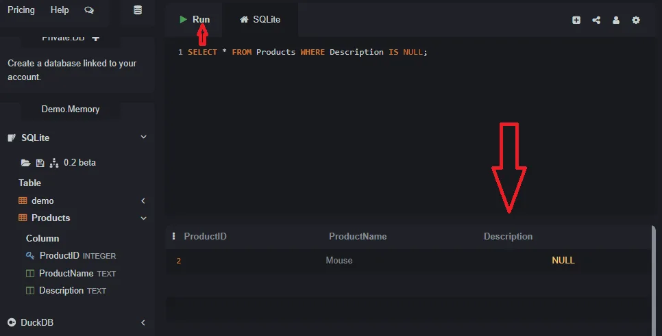Click the database stack icon
The width and height of the screenshot is (662, 336).
138,10
